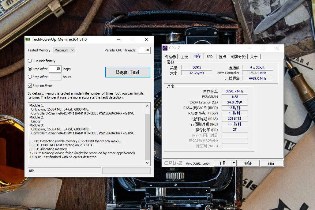
Task: Switch to the 显卡 tab in CPU-Z
Action: click(222, 57)
